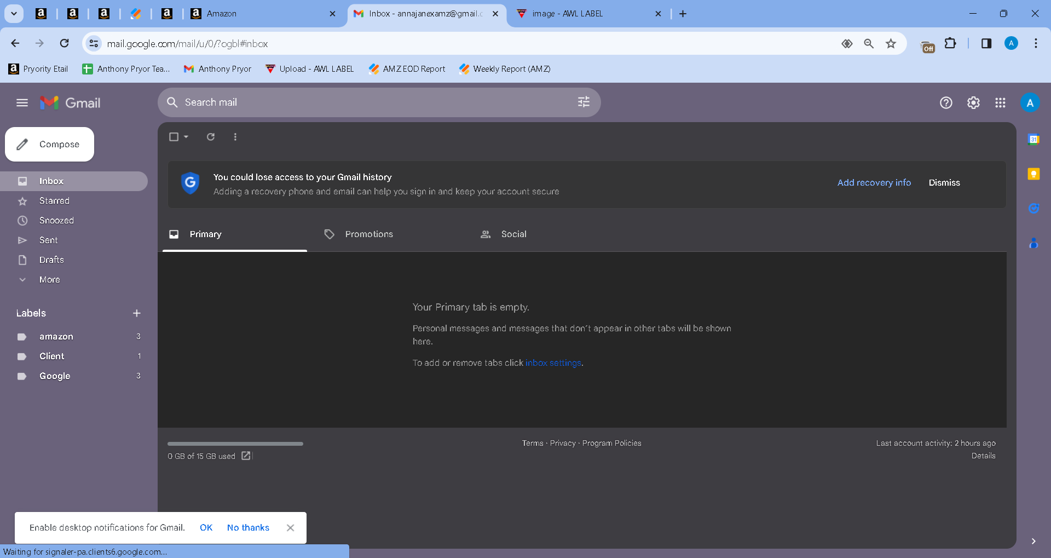Open the select dropdown arrow beside checkbox

[186, 137]
